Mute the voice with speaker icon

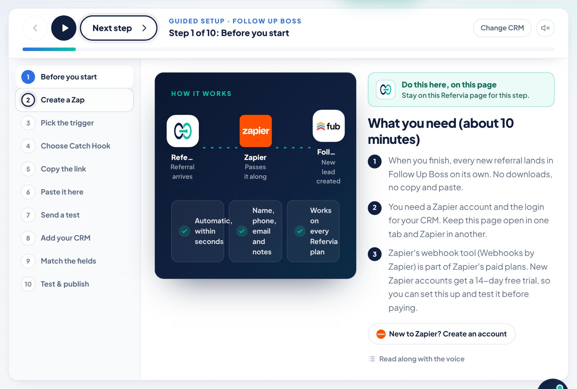click(545, 28)
